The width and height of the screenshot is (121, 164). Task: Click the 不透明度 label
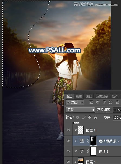[104, 110]
